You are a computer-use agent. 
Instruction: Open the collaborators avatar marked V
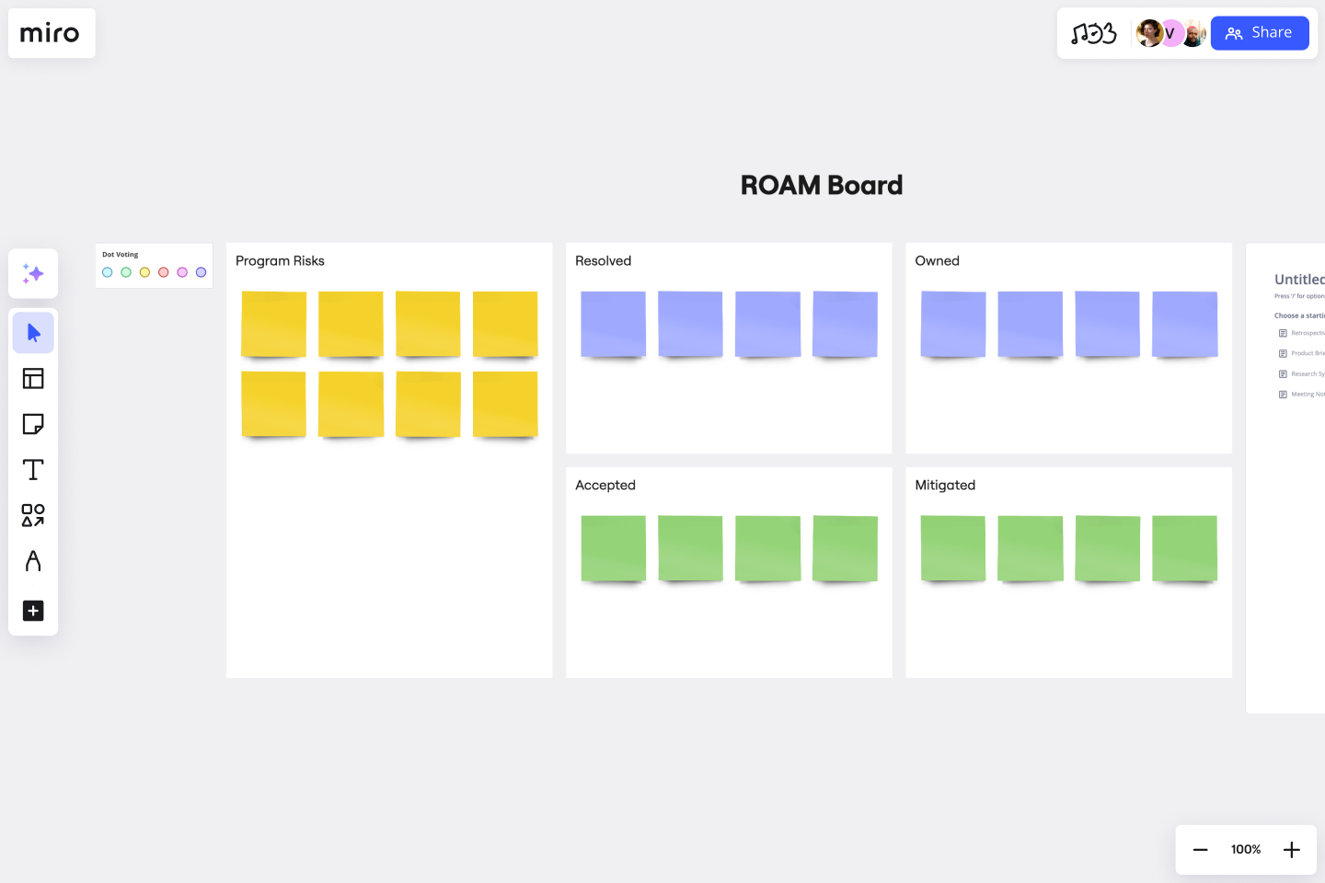[1170, 33]
